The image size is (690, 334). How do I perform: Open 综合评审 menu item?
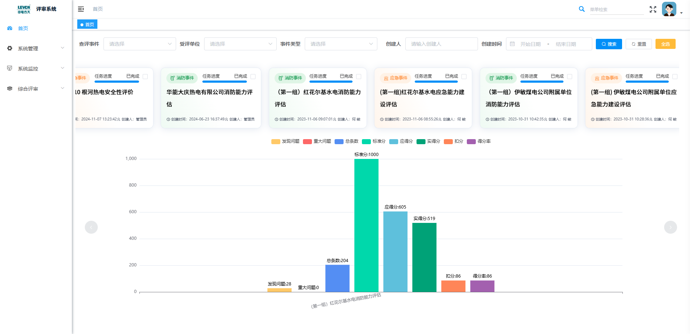tap(36, 89)
